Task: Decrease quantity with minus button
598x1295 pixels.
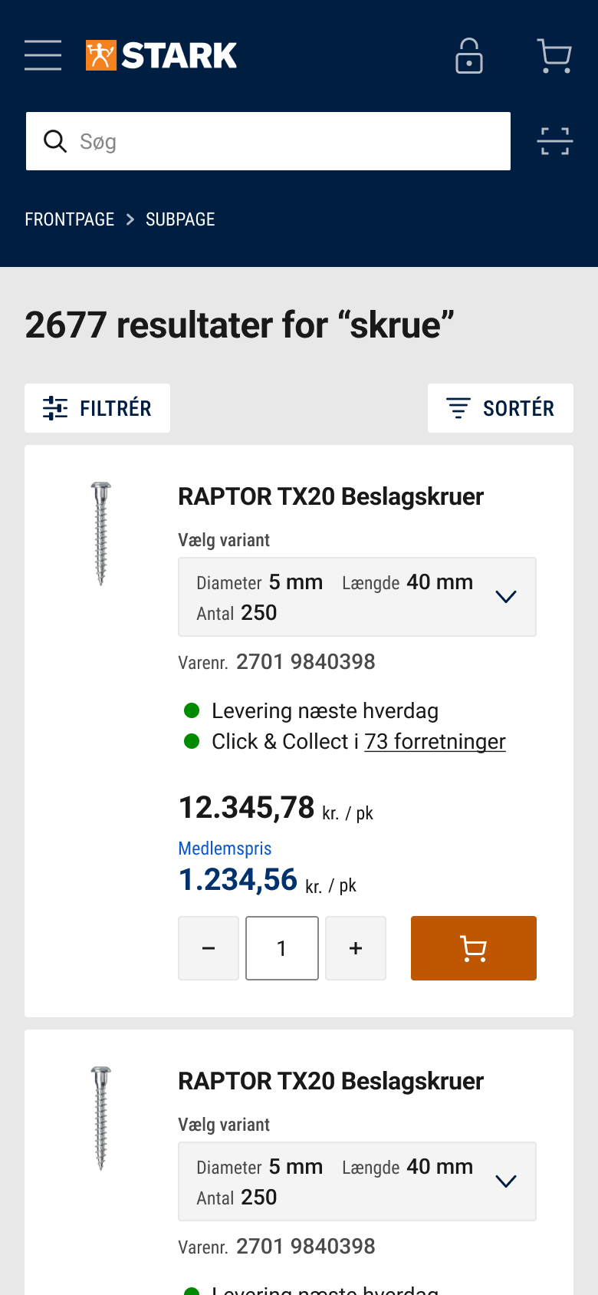Action: coord(209,948)
